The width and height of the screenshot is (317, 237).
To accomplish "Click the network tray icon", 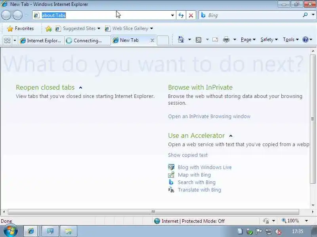I will click(x=269, y=231).
